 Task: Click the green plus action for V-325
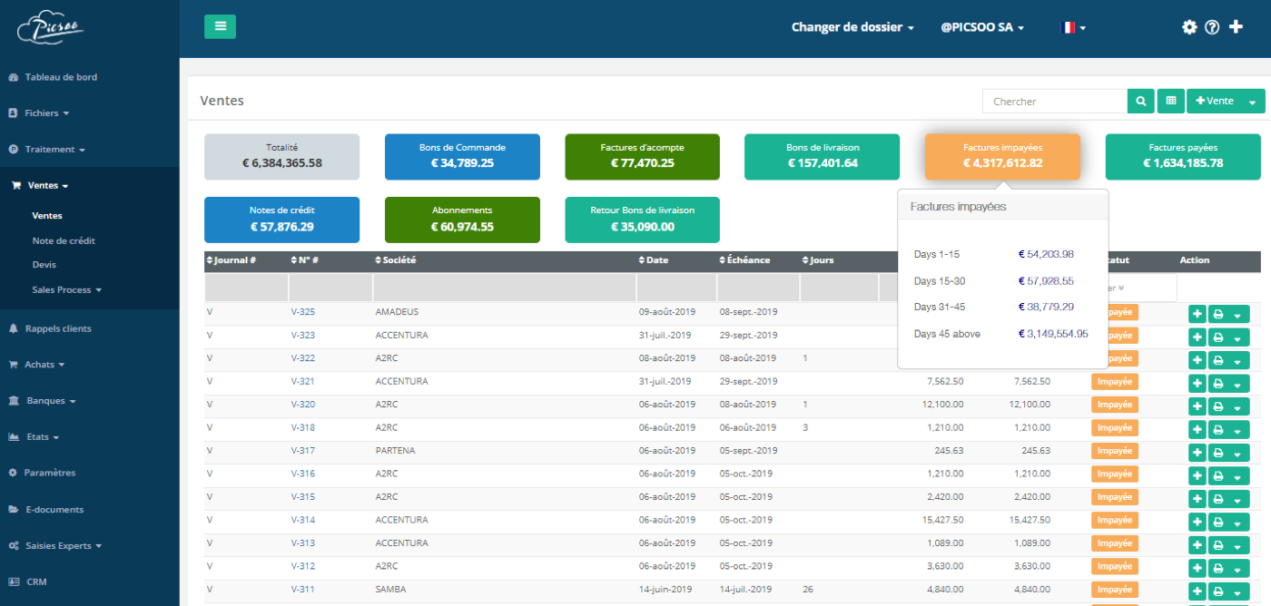click(1197, 314)
